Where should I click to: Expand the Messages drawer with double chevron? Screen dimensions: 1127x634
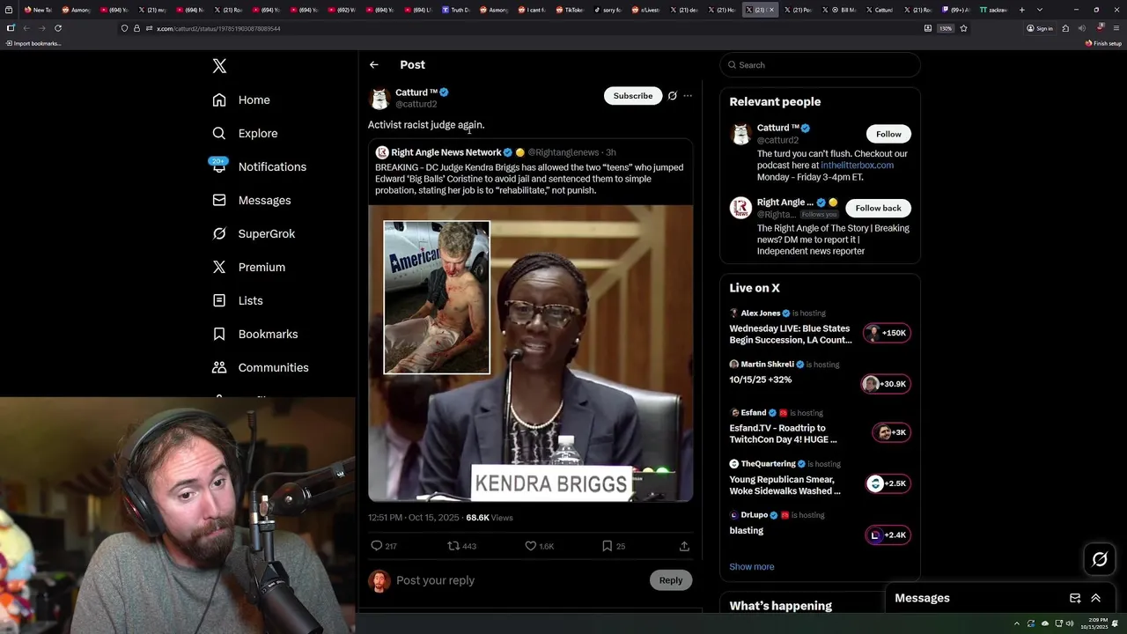pos(1096,598)
